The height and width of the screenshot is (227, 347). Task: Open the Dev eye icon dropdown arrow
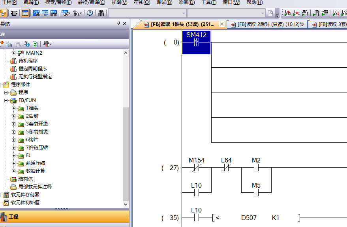[x=69, y=13]
